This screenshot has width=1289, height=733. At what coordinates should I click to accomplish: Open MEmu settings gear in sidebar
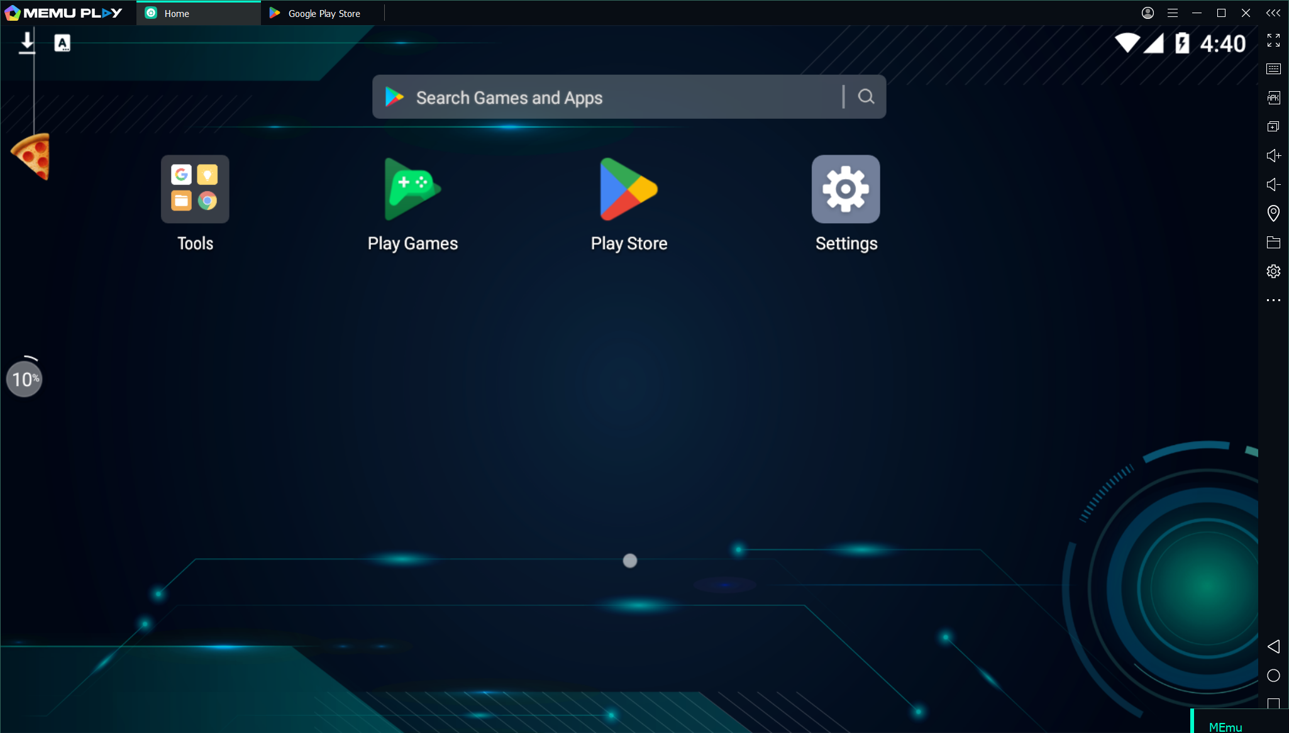click(x=1273, y=271)
